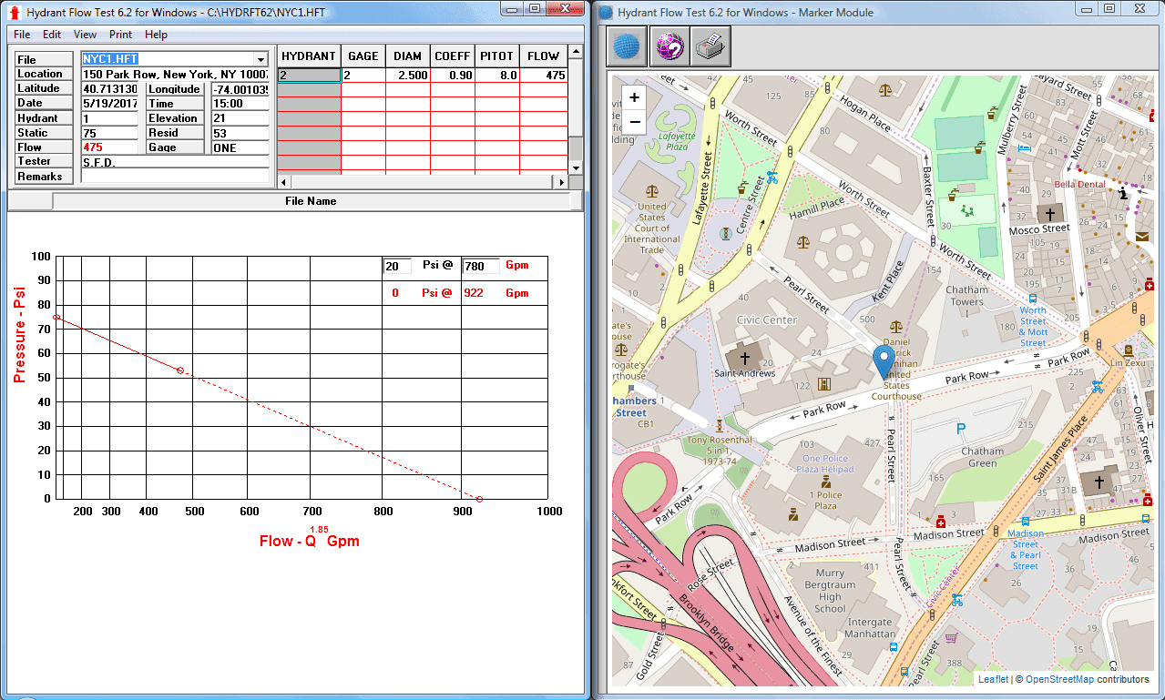Click the 20 Psi input field
Viewport: 1165px width, 700px height.
point(396,266)
